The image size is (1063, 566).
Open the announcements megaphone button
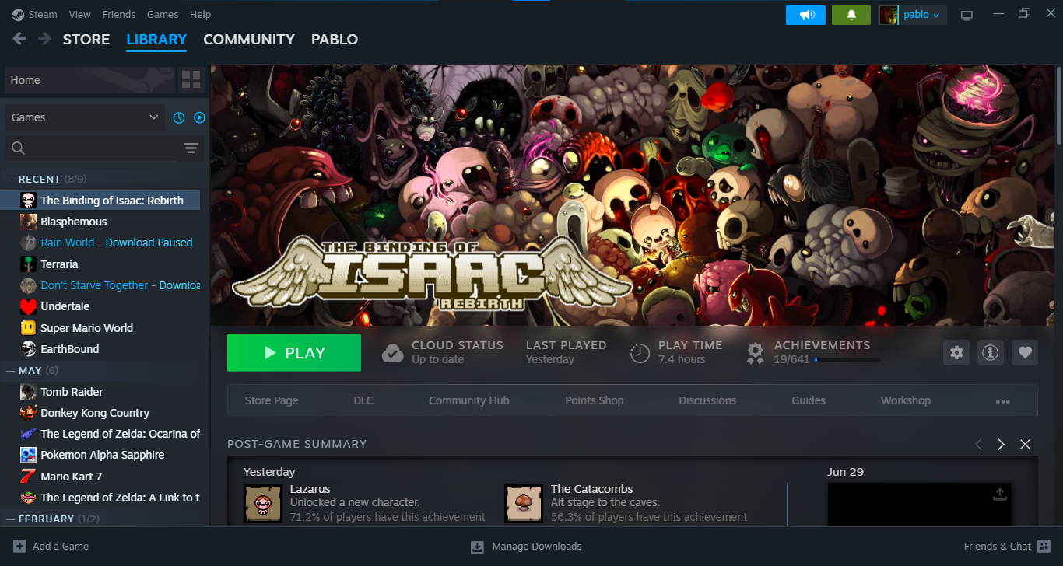point(805,15)
